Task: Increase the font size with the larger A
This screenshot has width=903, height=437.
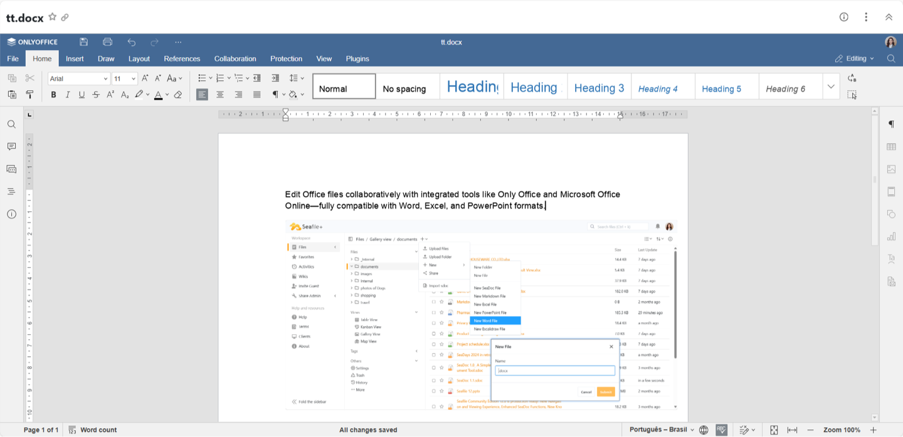Action: [x=145, y=78]
